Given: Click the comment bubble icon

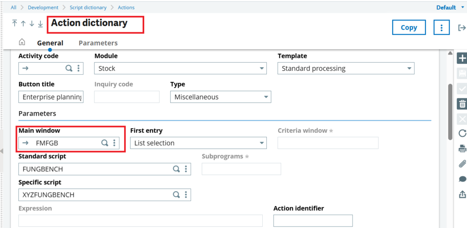Looking at the screenshot, I should click(462, 179).
